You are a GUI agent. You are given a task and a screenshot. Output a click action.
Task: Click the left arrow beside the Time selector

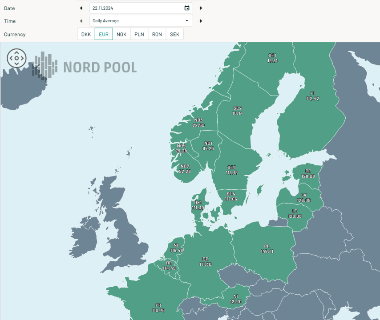[x=81, y=20]
